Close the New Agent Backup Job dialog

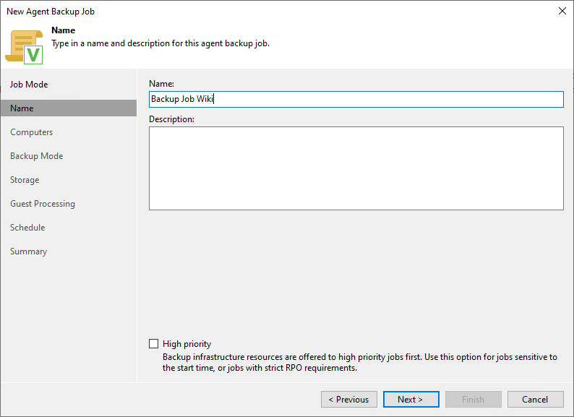pyautogui.click(x=562, y=11)
